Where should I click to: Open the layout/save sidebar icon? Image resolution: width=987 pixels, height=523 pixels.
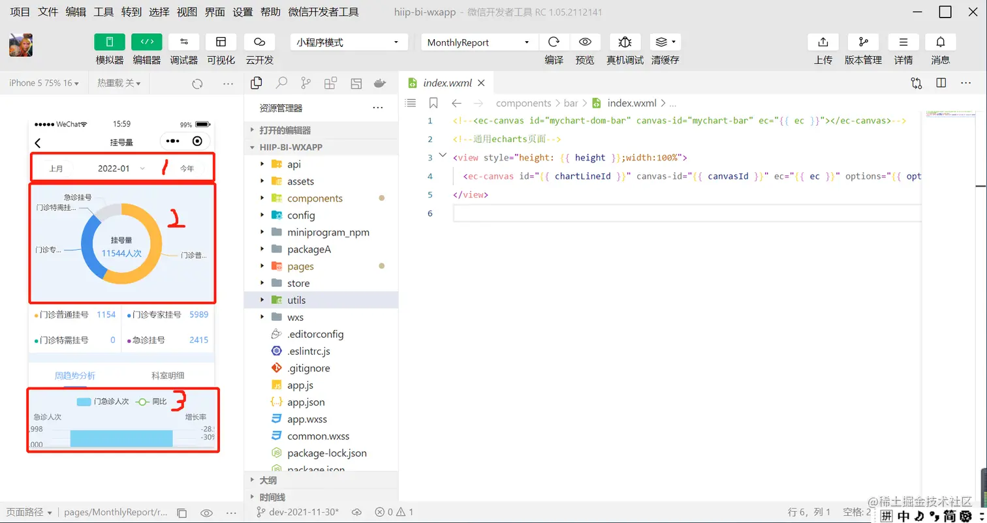[356, 83]
